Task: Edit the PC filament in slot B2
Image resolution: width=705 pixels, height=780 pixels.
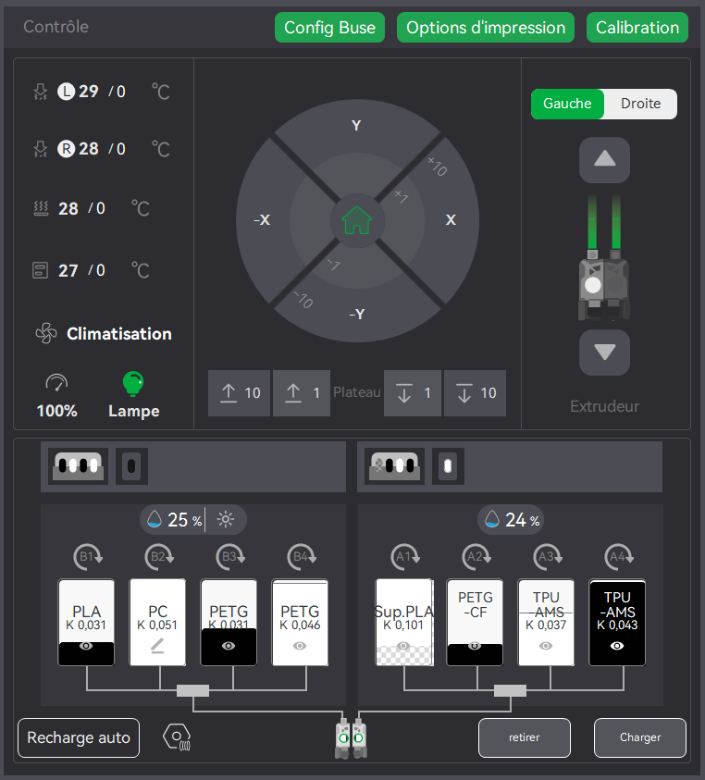Action: pos(157,646)
